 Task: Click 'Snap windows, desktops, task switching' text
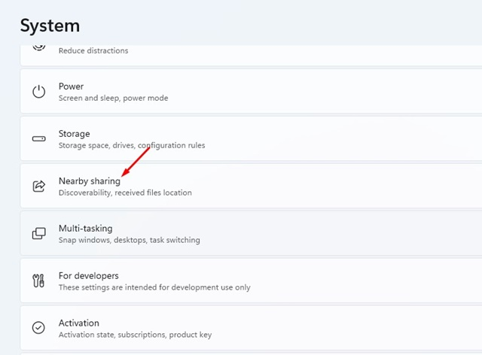pos(129,241)
